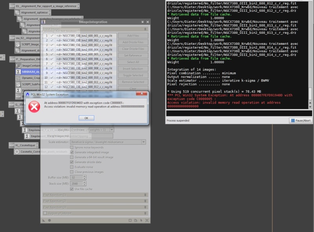Click the document icon in ImageIntegration bottom bar
The height and width of the screenshot is (232, 314).
pyautogui.click(x=136, y=220)
